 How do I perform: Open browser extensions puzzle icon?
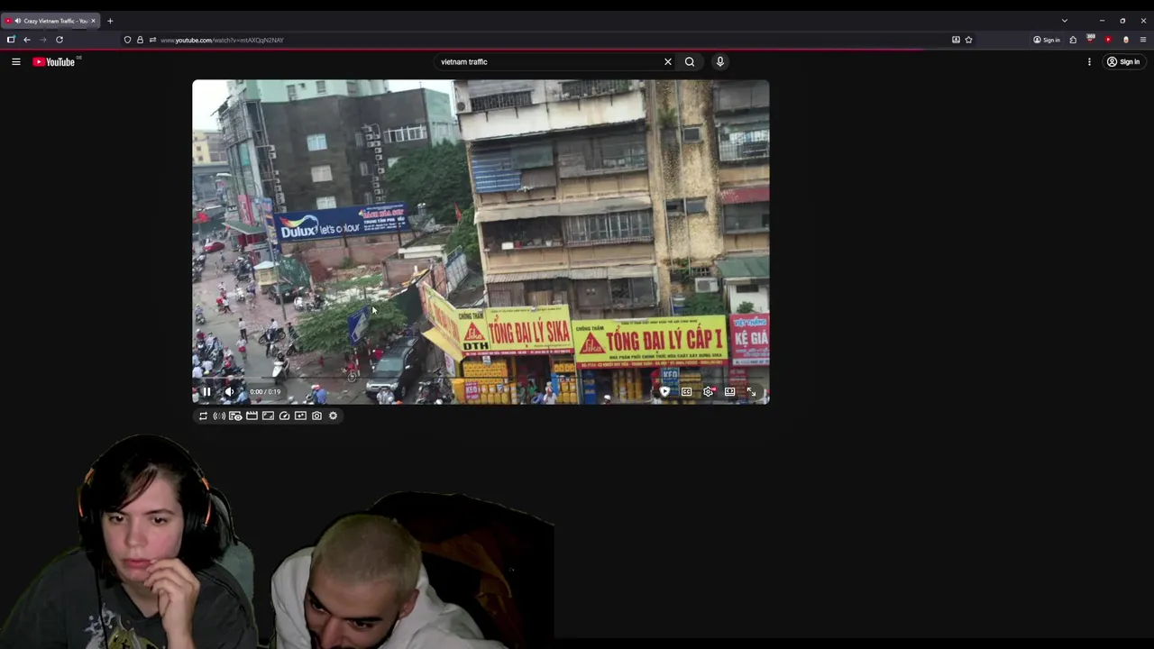pos(1073,40)
